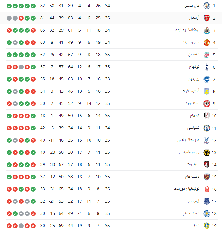Select the Liverpool club crest

tap(206, 55)
